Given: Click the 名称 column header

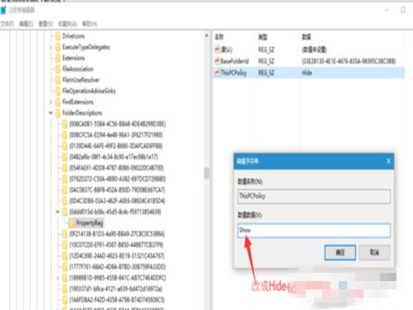Looking at the screenshot, I should click(x=219, y=36).
